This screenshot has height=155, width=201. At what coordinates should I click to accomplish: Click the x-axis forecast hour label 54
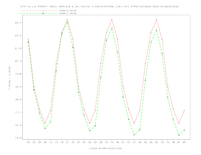tap(129, 142)
